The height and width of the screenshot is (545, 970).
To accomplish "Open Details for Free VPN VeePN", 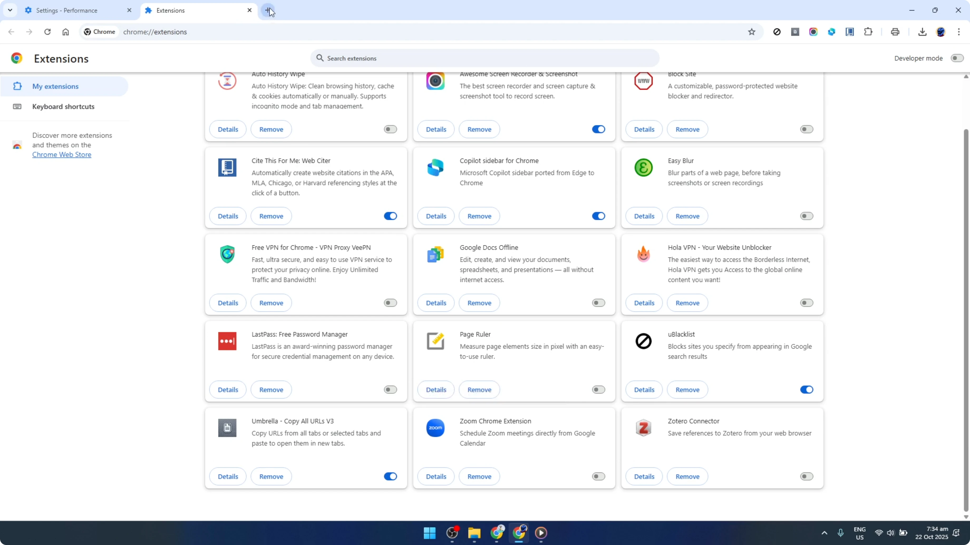I will 228,303.
